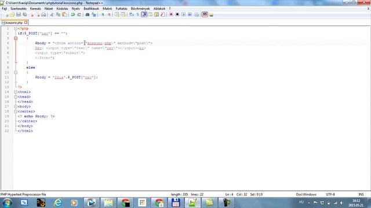Cut selection using the scissors icon

point(52,14)
